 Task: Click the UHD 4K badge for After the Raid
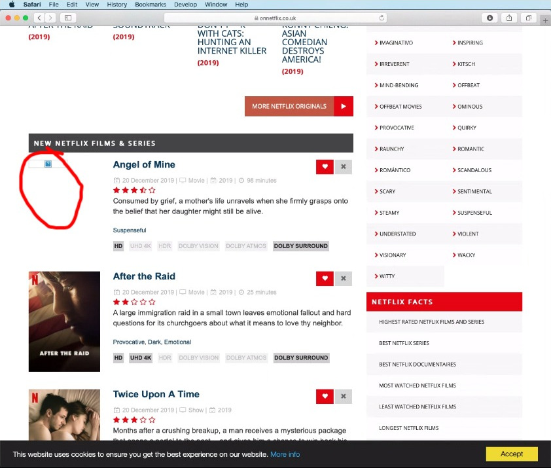coord(141,358)
